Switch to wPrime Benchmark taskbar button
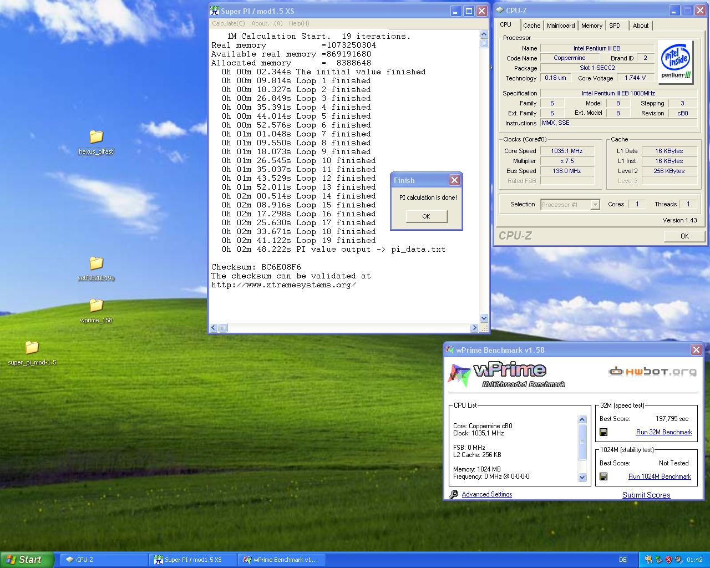Image resolution: width=710 pixels, height=568 pixels. 282,560
